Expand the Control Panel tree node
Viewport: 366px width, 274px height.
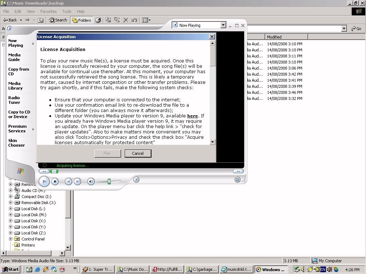point(10,239)
